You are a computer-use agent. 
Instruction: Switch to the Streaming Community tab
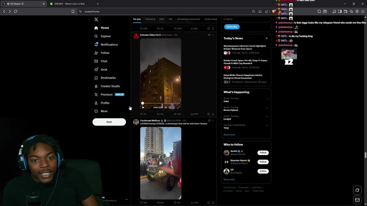pyautogui.click(x=189, y=19)
